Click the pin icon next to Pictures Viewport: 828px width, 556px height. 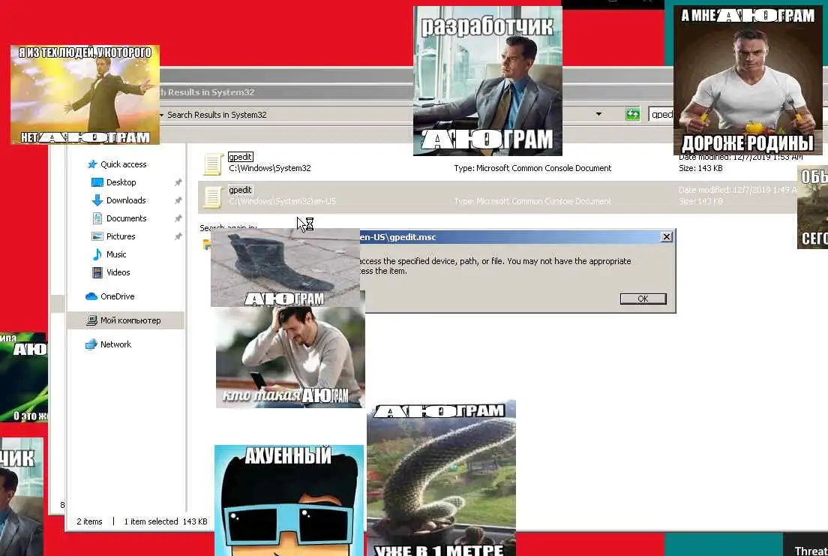[x=178, y=236]
